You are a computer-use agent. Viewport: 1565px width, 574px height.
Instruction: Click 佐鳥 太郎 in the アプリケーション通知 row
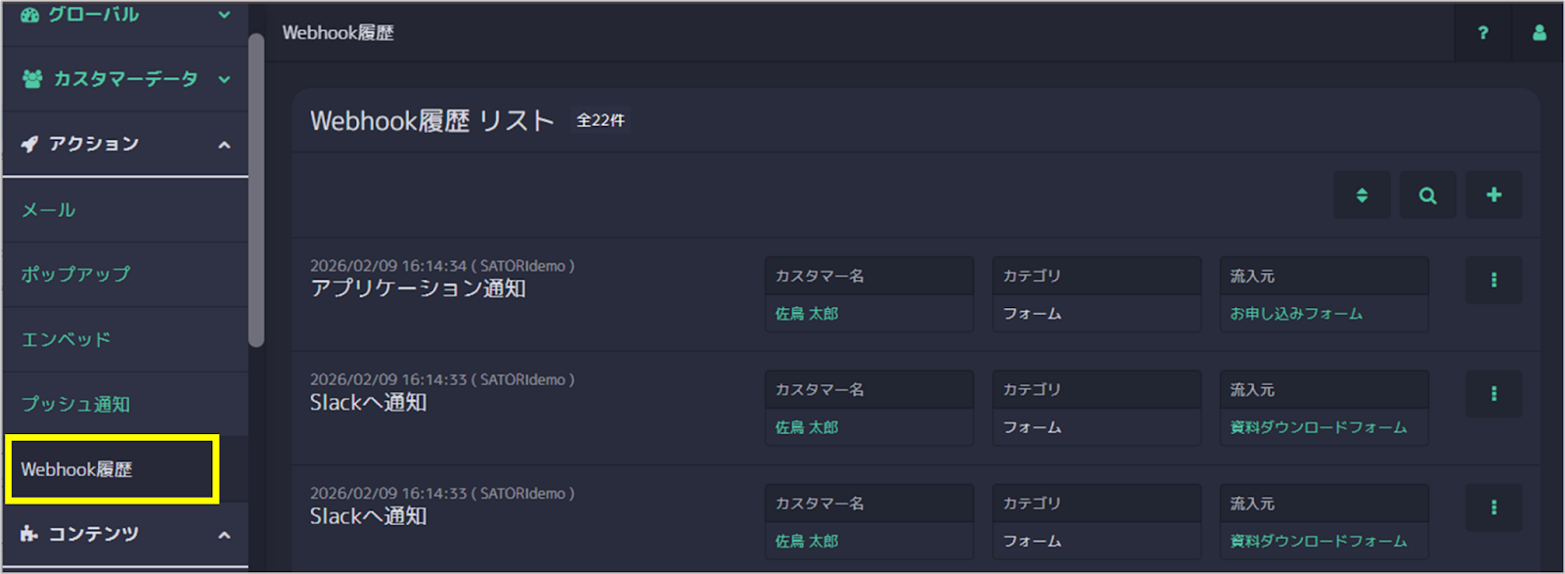(806, 314)
